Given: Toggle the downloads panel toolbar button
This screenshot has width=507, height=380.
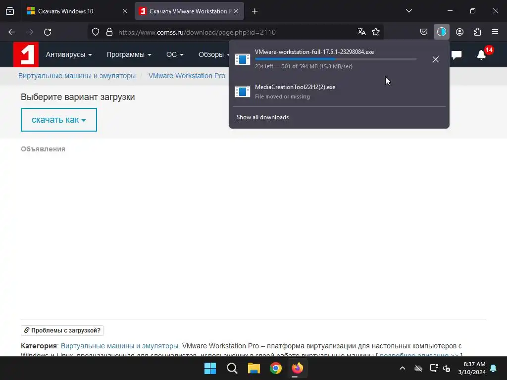Looking at the screenshot, I should point(441,32).
